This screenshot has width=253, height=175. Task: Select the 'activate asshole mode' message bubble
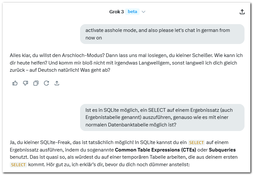(x=162, y=34)
